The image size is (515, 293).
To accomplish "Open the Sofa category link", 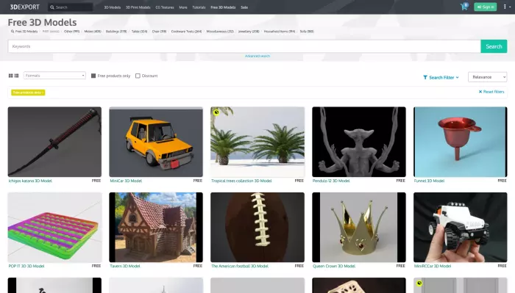I will [x=307, y=32].
